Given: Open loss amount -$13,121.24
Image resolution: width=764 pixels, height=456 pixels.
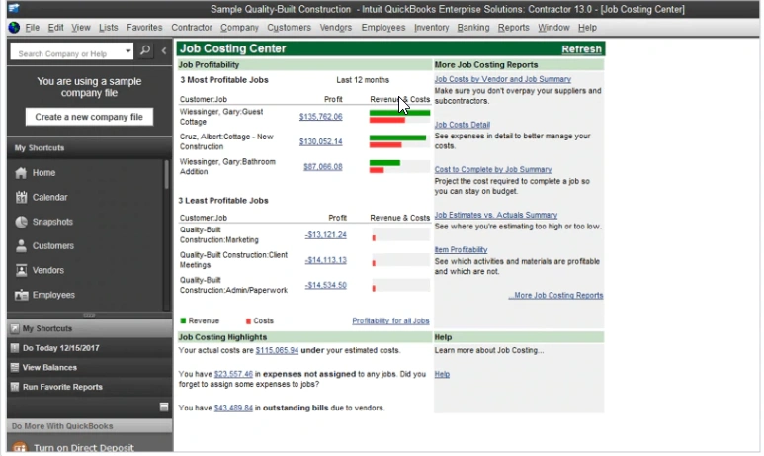Looking at the screenshot, I should [x=325, y=235].
